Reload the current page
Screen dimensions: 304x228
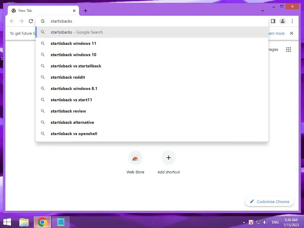click(31, 21)
